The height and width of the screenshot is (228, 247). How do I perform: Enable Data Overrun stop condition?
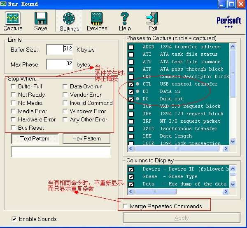coord(65,86)
